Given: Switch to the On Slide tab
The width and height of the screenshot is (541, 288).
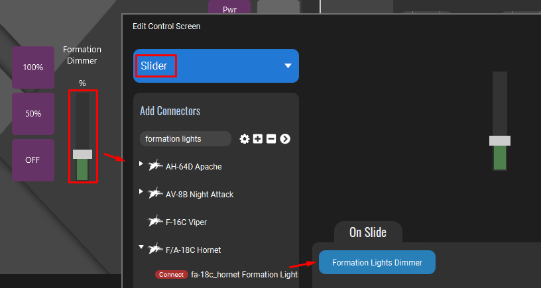Looking at the screenshot, I should [368, 232].
